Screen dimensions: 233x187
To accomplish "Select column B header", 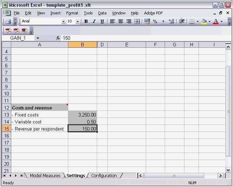I will (x=82, y=45).
